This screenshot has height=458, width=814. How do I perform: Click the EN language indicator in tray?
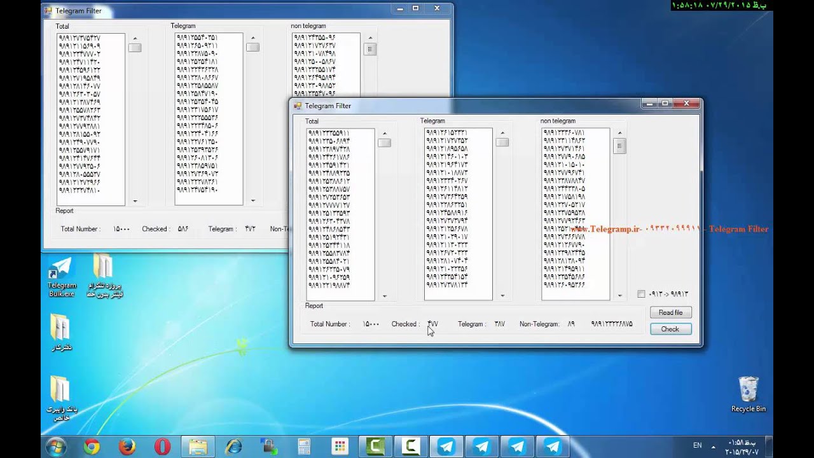tap(698, 445)
